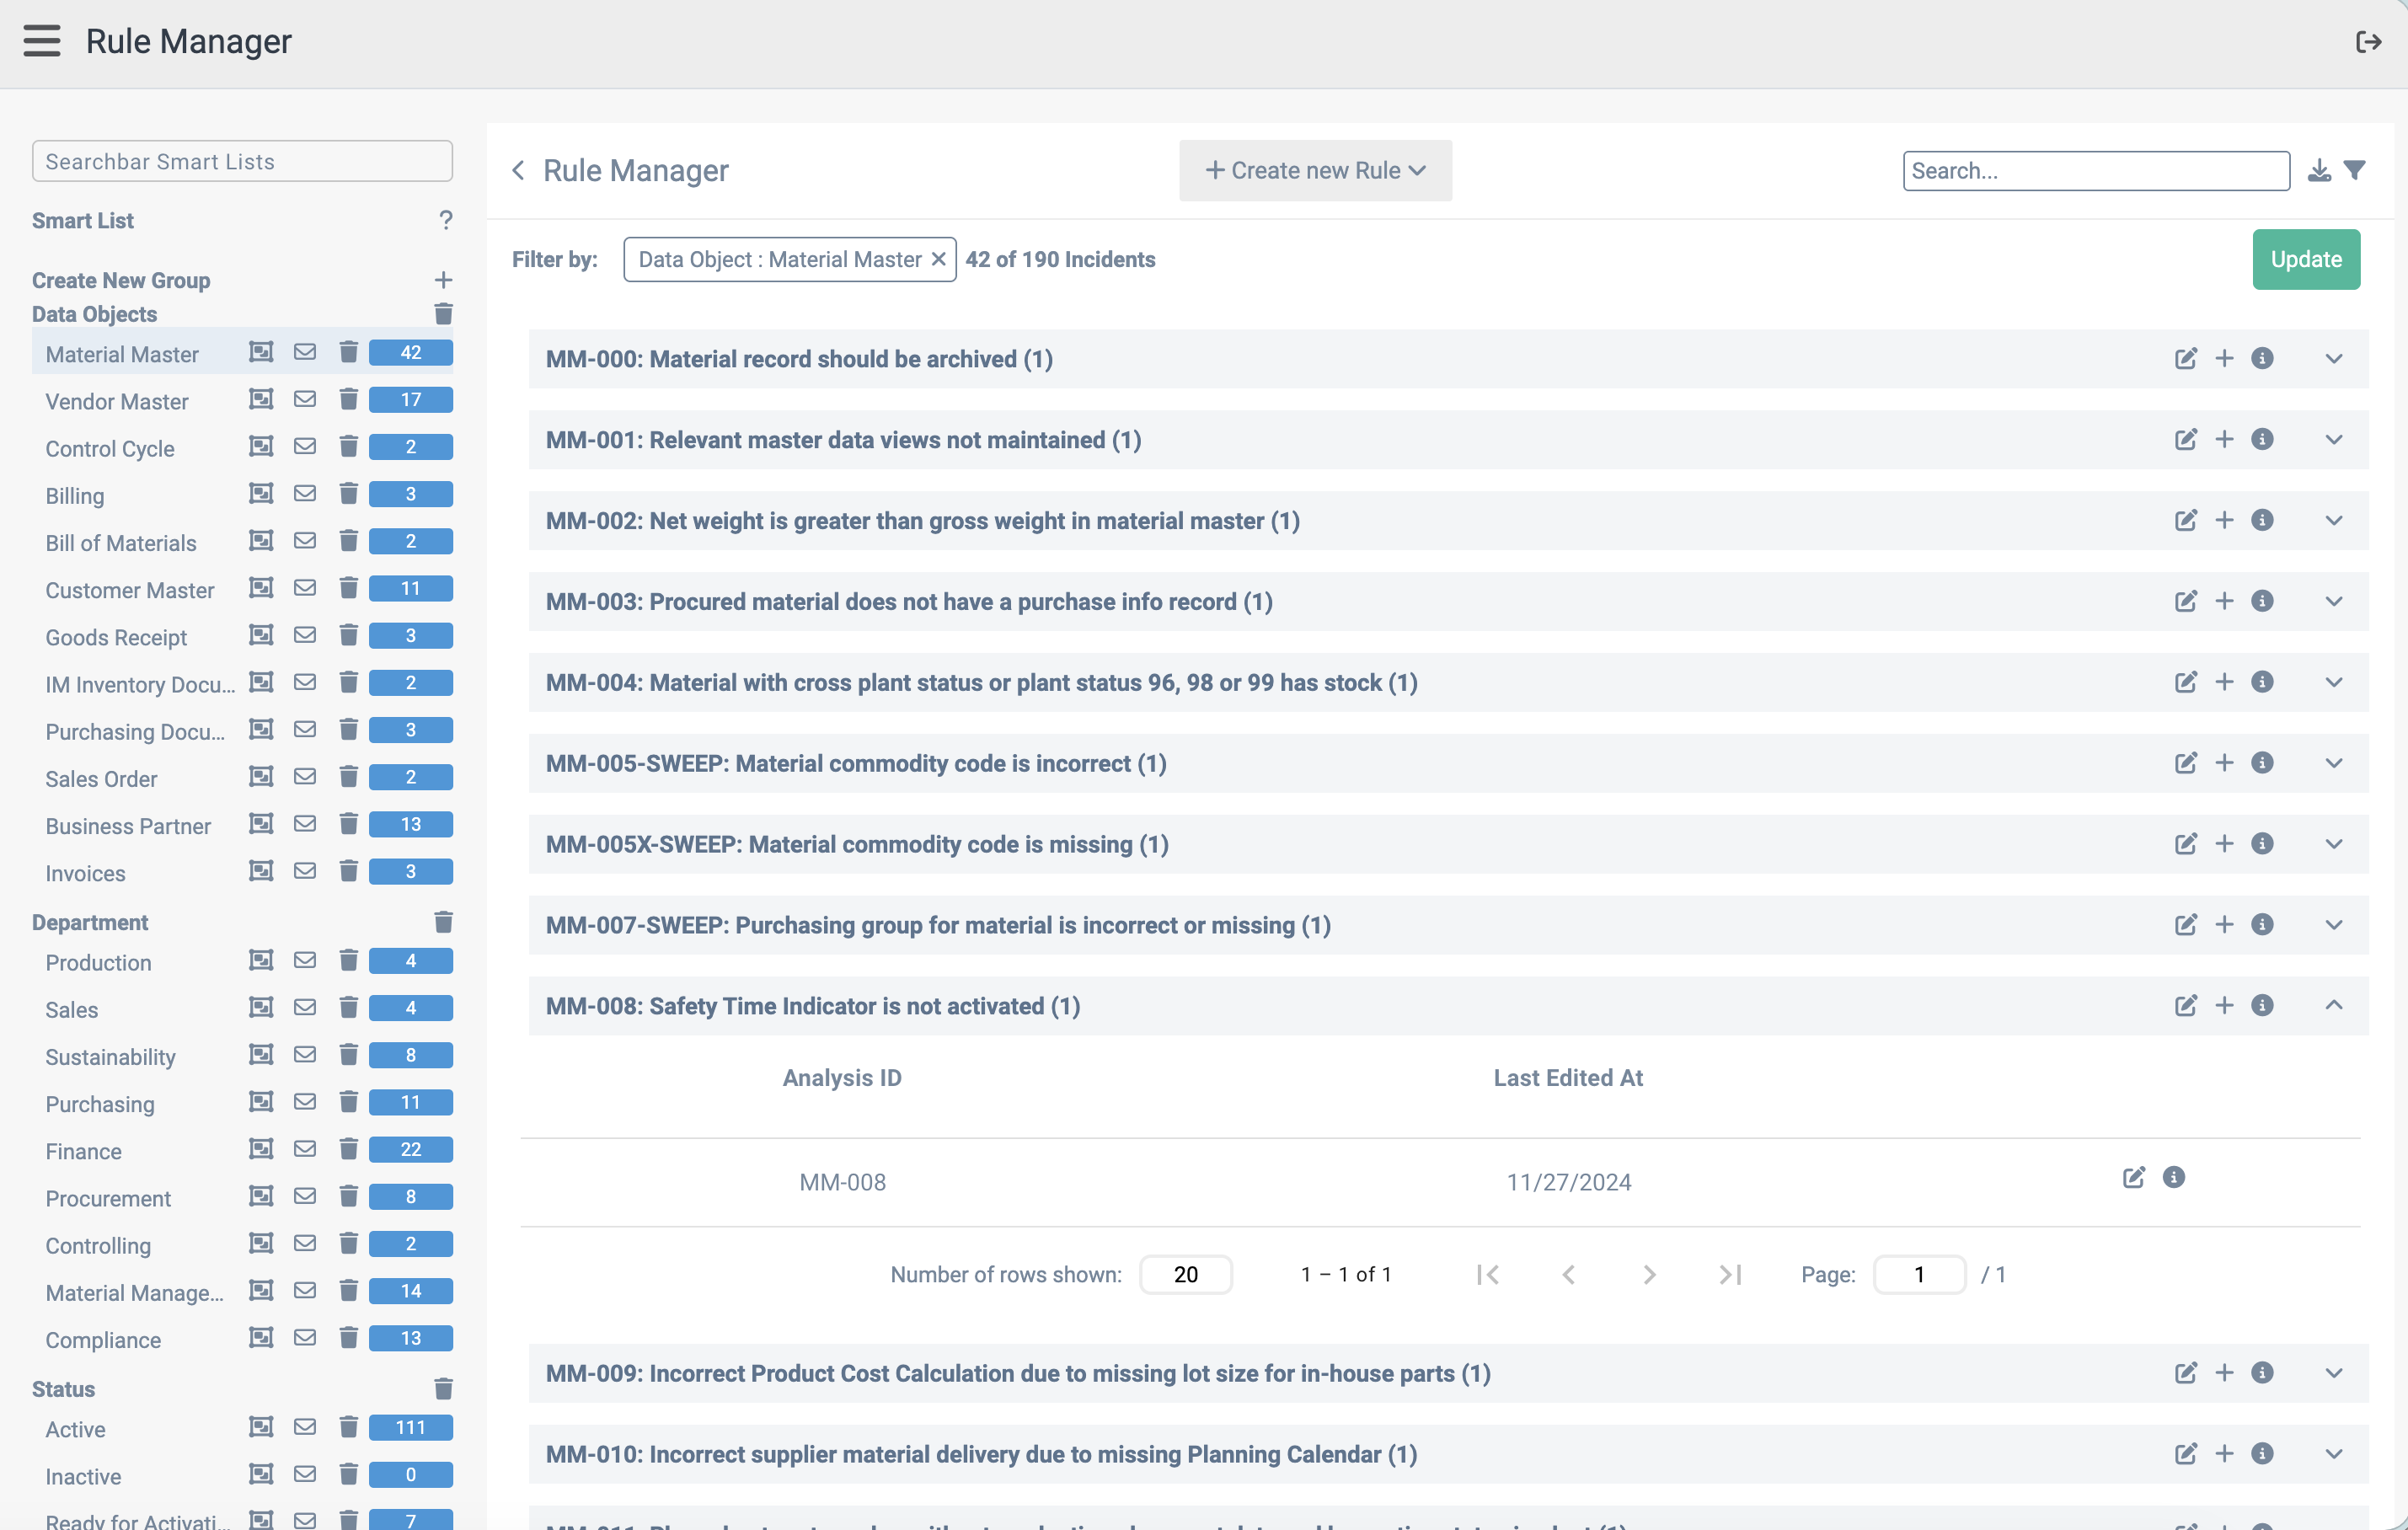This screenshot has width=2408, height=1530.
Task: Select the Business Partner smart list
Action: [128, 826]
